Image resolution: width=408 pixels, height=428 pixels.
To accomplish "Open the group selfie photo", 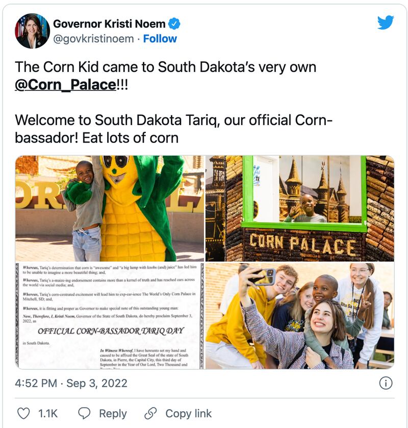I will click(x=299, y=316).
